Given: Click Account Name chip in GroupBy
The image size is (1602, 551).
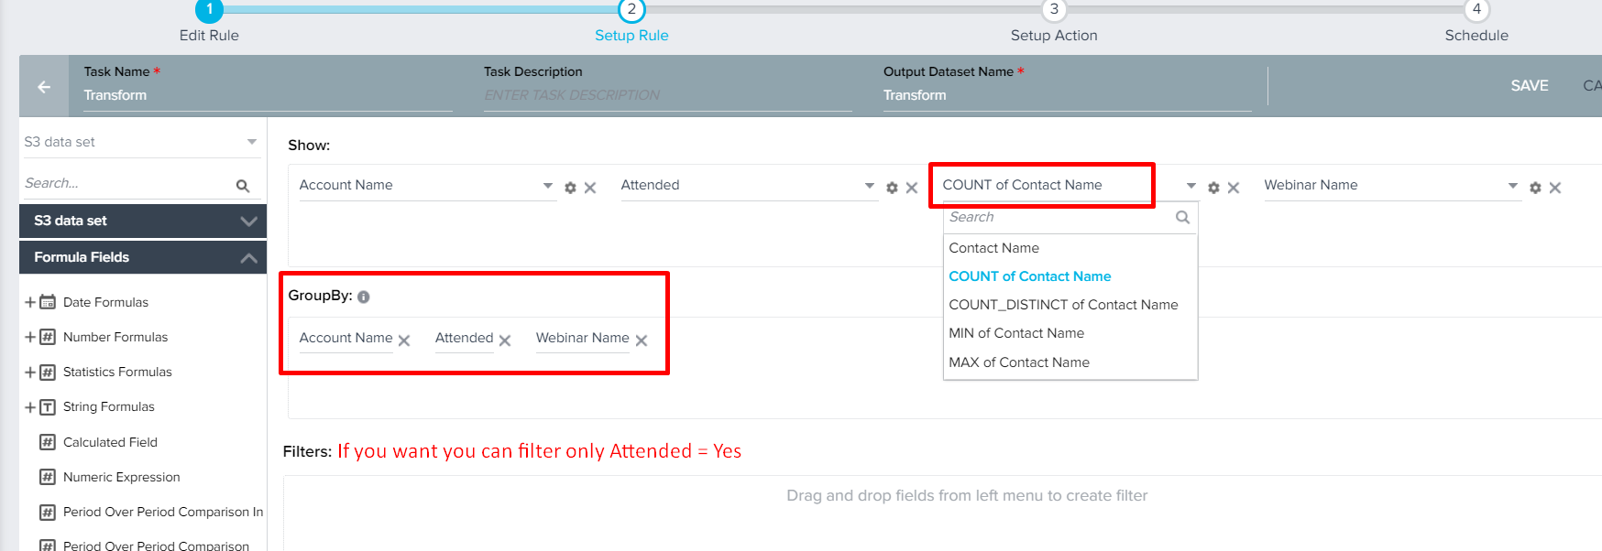Looking at the screenshot, I should click(x=346, y=338).
